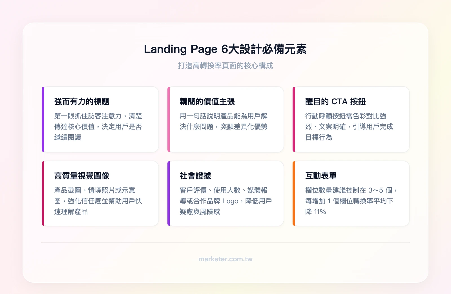Click the marketer.com.tw footer link
The image size is (451, 294).
(x=225, y=259)
